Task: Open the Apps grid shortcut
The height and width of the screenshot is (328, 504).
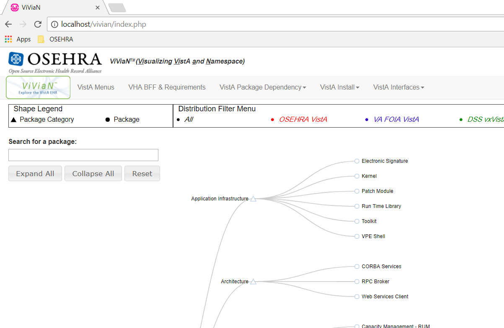Action: (18, 39)
